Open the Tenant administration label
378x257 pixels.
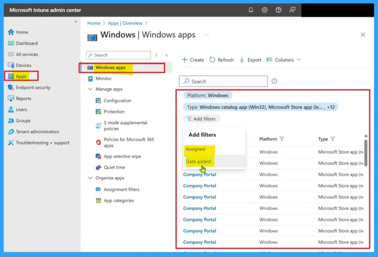[x=37, y=132]
